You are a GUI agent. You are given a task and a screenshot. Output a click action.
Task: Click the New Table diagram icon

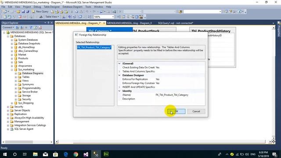(5, 17)
